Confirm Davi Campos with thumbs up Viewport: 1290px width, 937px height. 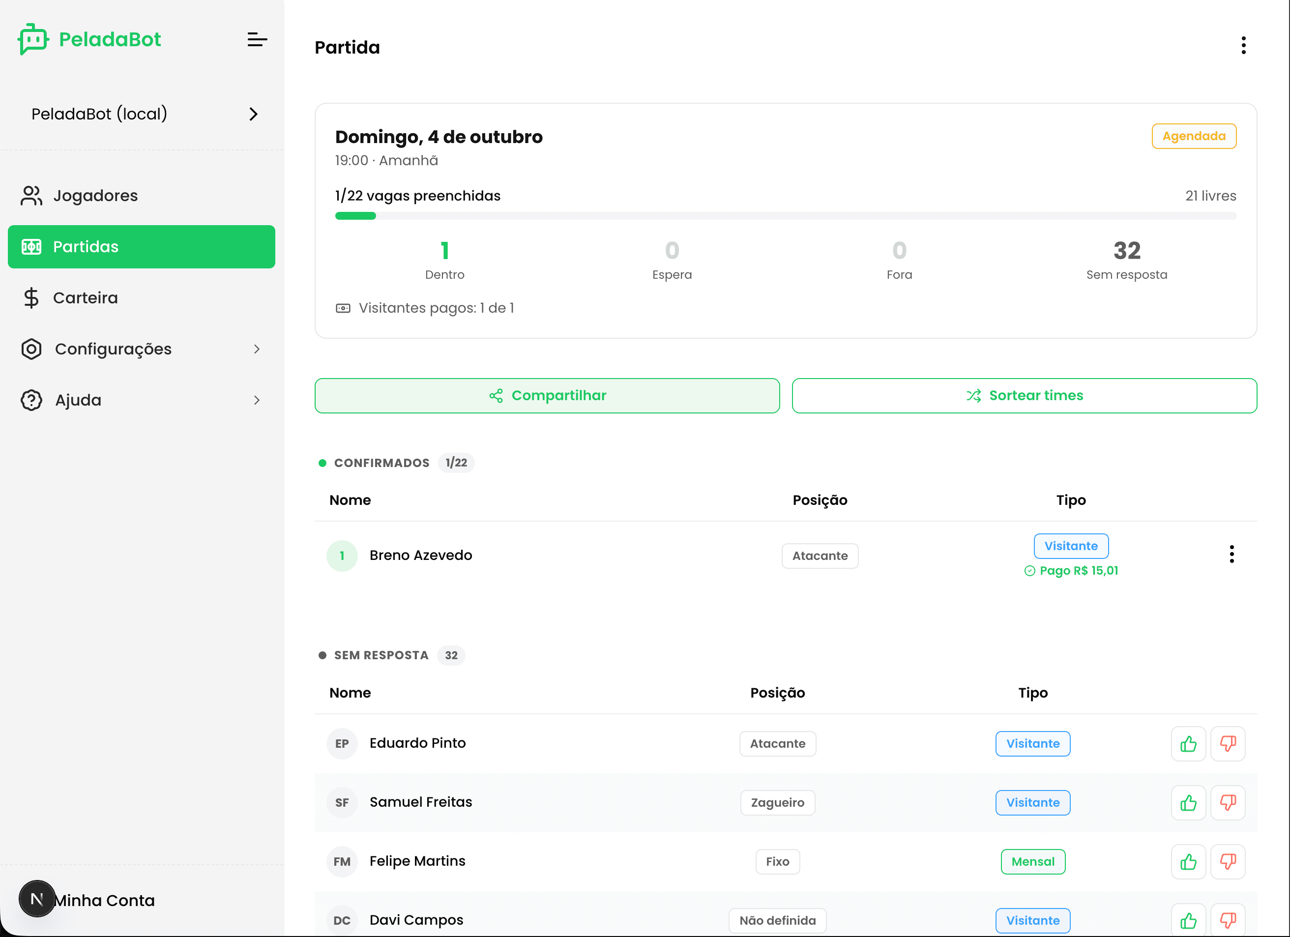point(1188,920)
